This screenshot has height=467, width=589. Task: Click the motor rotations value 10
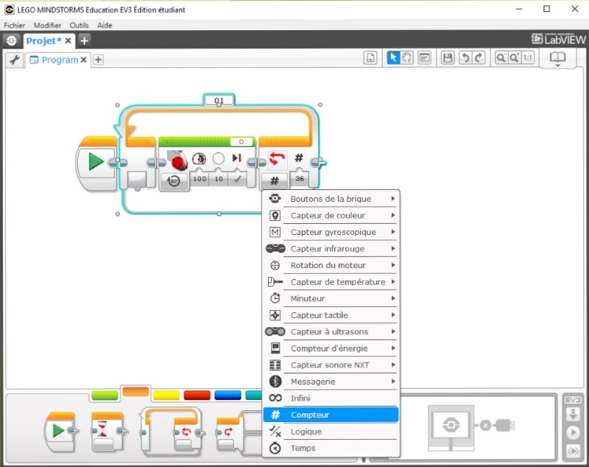[219, 179]
